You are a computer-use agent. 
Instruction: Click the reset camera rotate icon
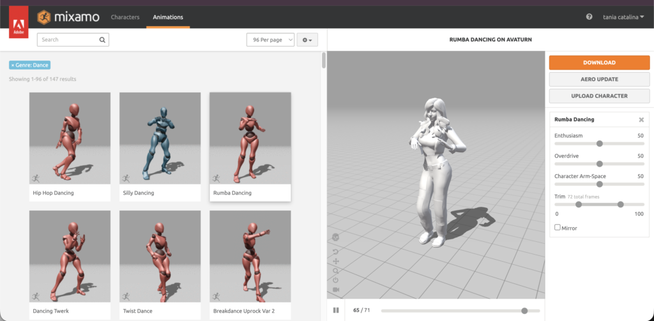(x=336, y=252)
